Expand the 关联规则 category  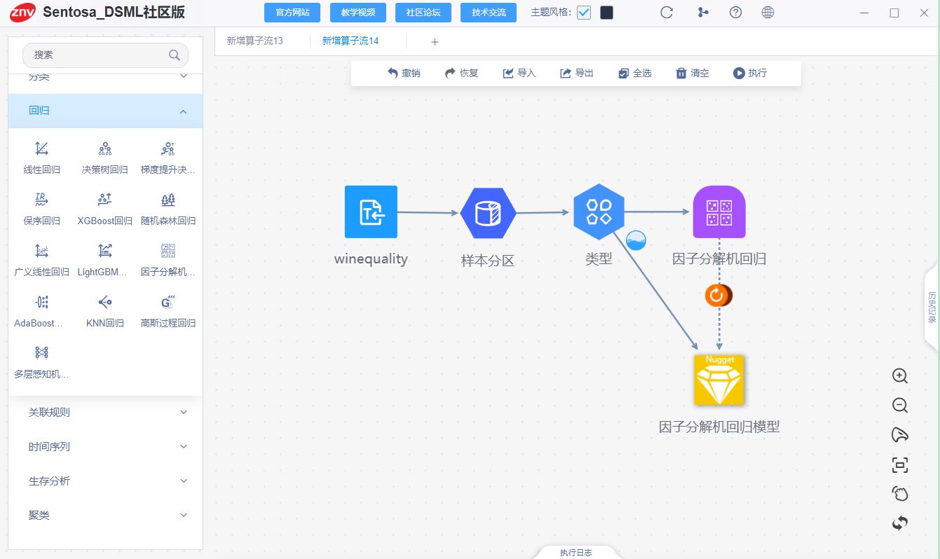coord(105,412)
